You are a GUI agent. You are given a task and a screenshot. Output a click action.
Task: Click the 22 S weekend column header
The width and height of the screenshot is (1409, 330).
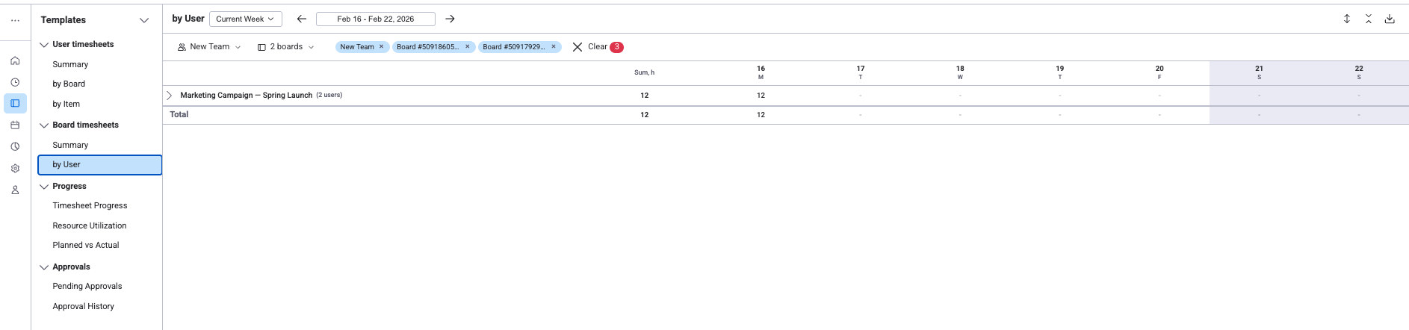click(1359, 72)
